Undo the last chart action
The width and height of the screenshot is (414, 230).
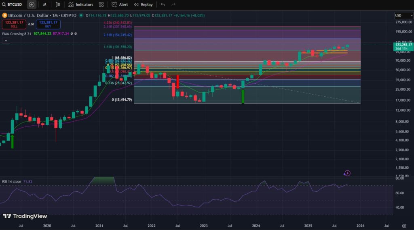163,4
